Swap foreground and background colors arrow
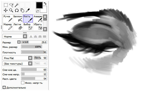The width and height of the screenshot is (144, 91). coord(45,4)
